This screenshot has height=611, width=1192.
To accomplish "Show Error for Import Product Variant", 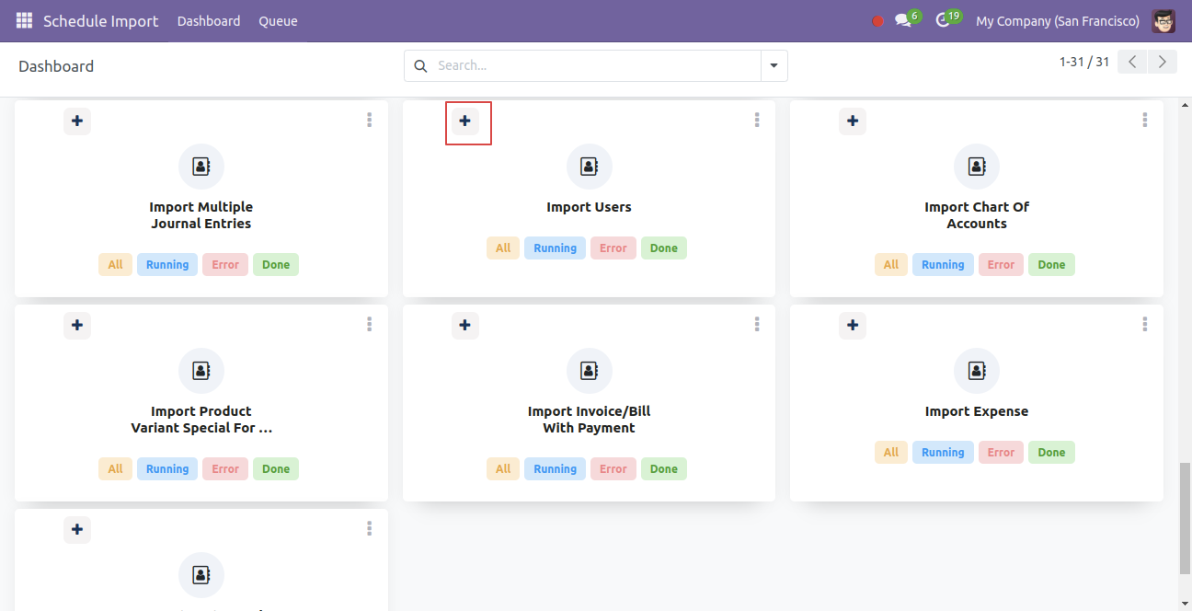I will click(225, 469).
